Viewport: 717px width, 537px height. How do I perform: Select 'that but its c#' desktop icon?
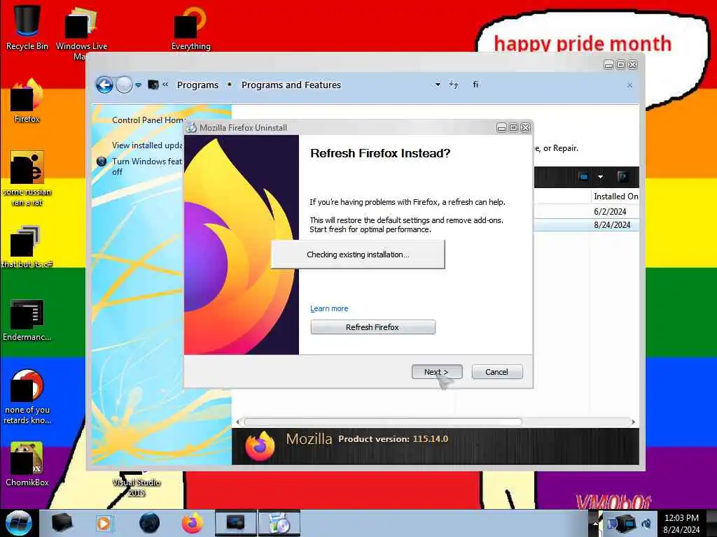click(27, 247)
